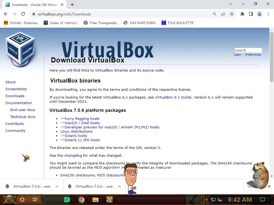Open the Extensions puzzle icon
Image resolution: width=274 pixels, height=205 pixels.
point(242,14)
